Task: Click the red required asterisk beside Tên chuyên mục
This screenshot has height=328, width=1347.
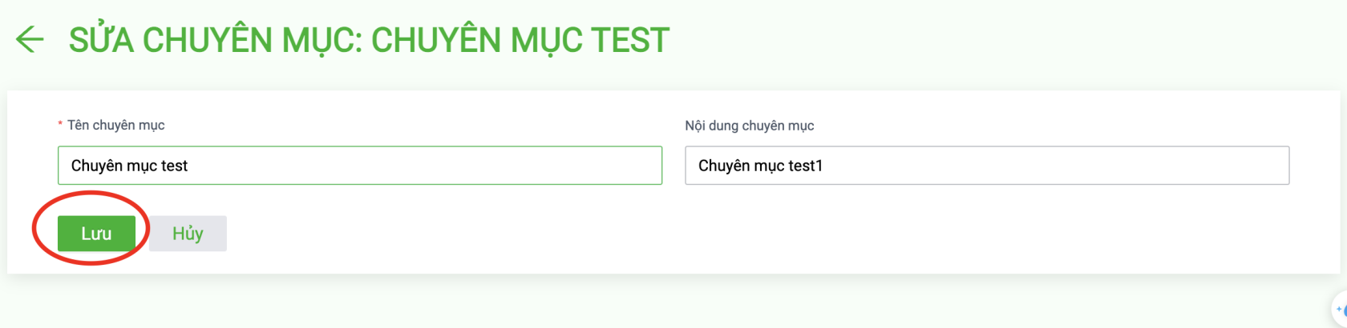Action: pyautogui.click(x=60, y=125)
